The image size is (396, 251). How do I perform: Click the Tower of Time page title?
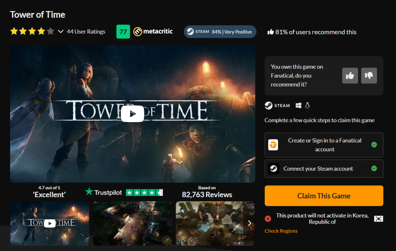(x=38, y=15)
